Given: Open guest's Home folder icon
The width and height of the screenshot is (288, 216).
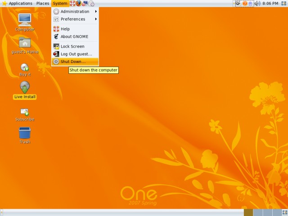Looking at the screenshot, I should click(x=25, y=43).
